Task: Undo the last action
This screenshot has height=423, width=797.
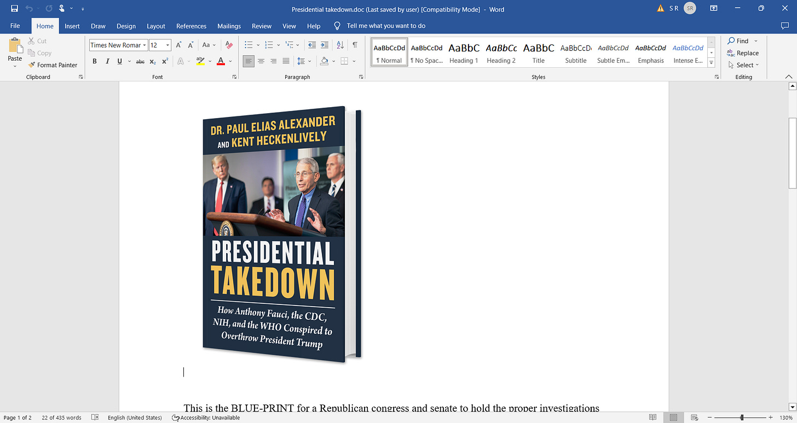Action: [30, 9]
